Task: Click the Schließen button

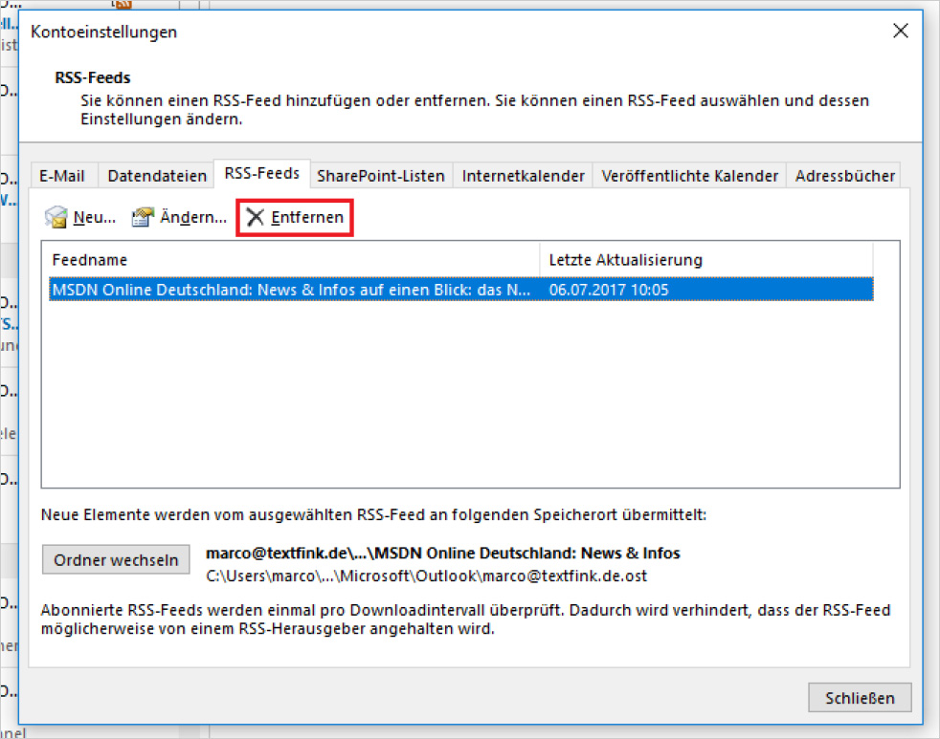Action: coord(860,698)
